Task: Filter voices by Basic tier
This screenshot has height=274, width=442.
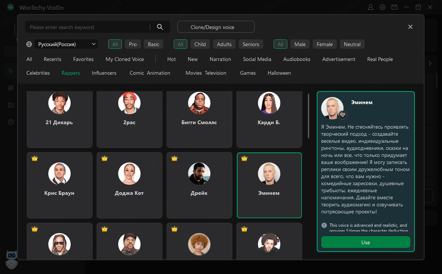Action: (154, 44)
